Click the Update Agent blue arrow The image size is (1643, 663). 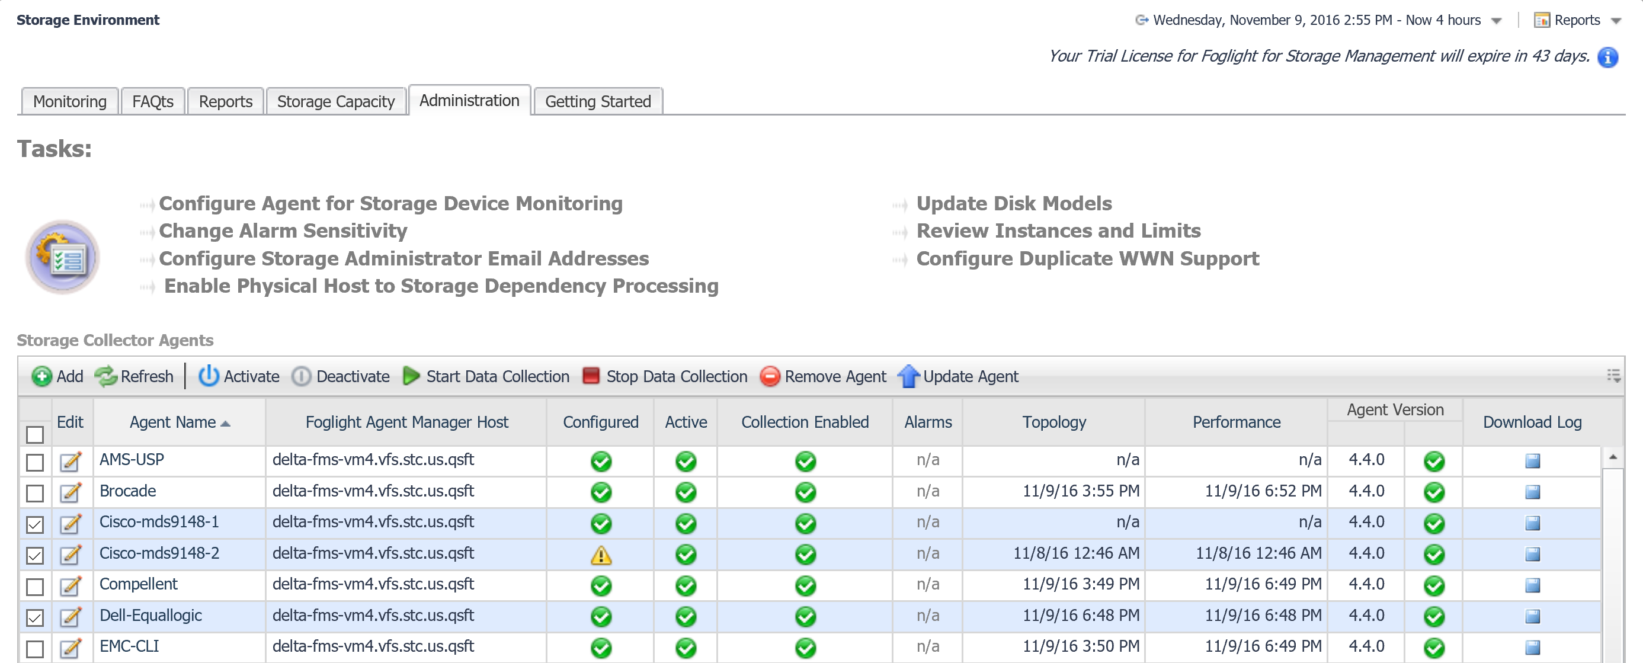908,377
